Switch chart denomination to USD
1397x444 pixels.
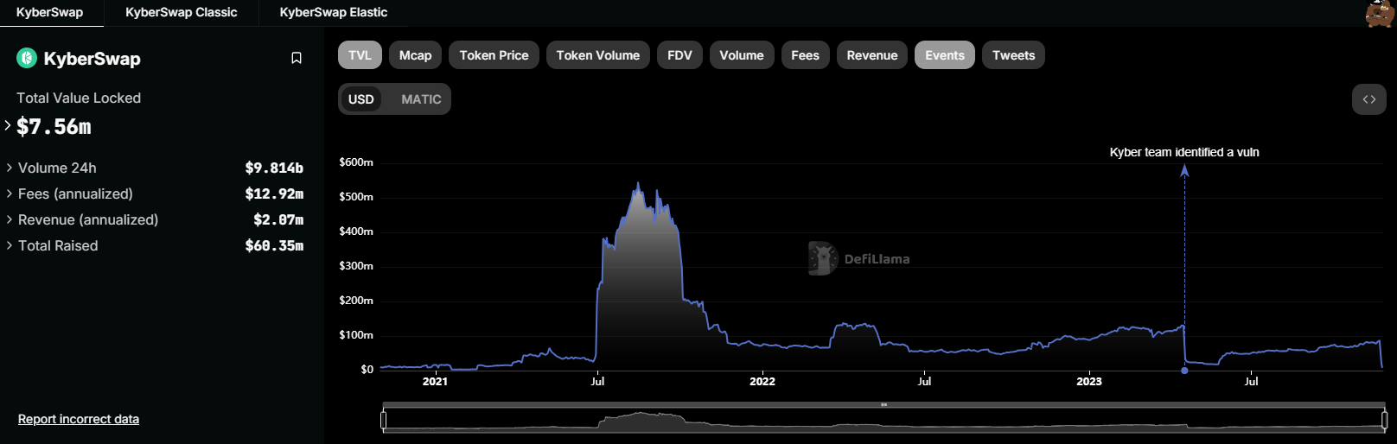tap(361, 99)
